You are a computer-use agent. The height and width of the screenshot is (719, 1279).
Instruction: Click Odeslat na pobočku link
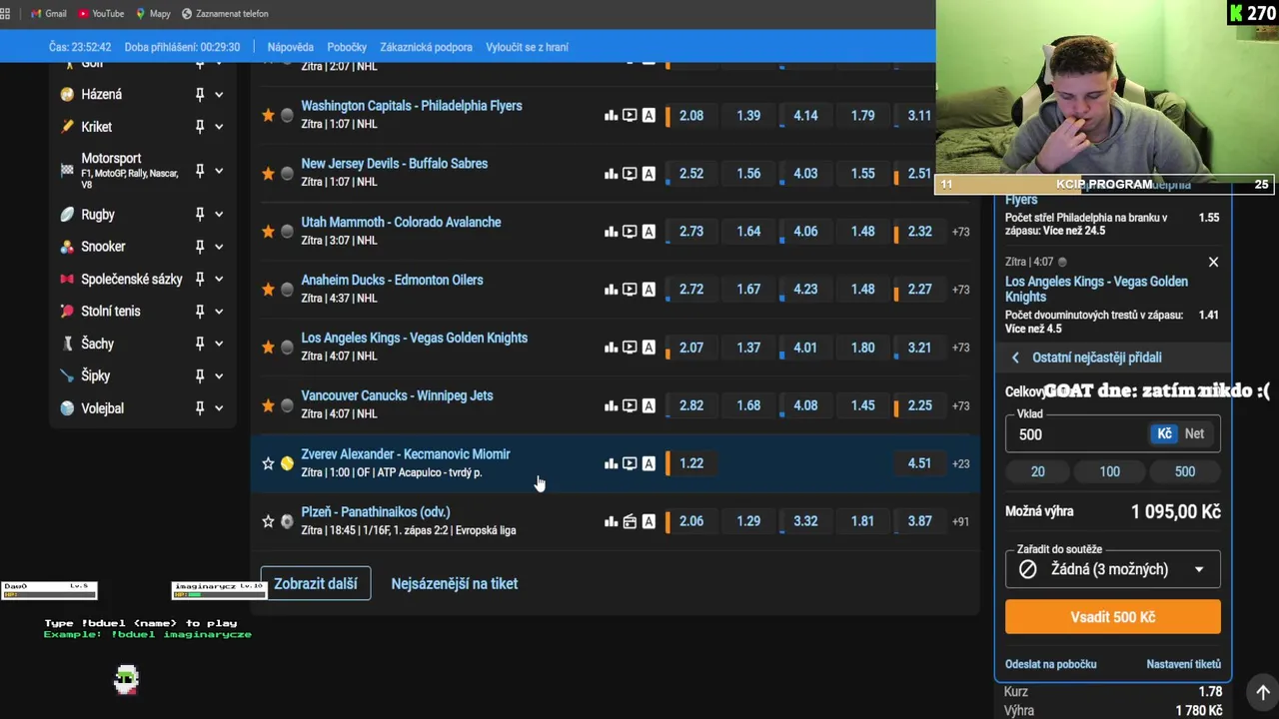(x=1050, y=664)
